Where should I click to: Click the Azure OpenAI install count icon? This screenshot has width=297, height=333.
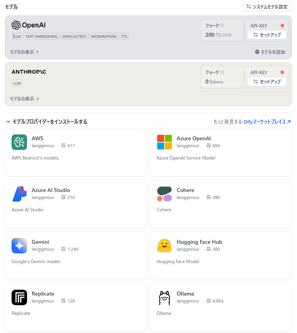tap(209, 145)
